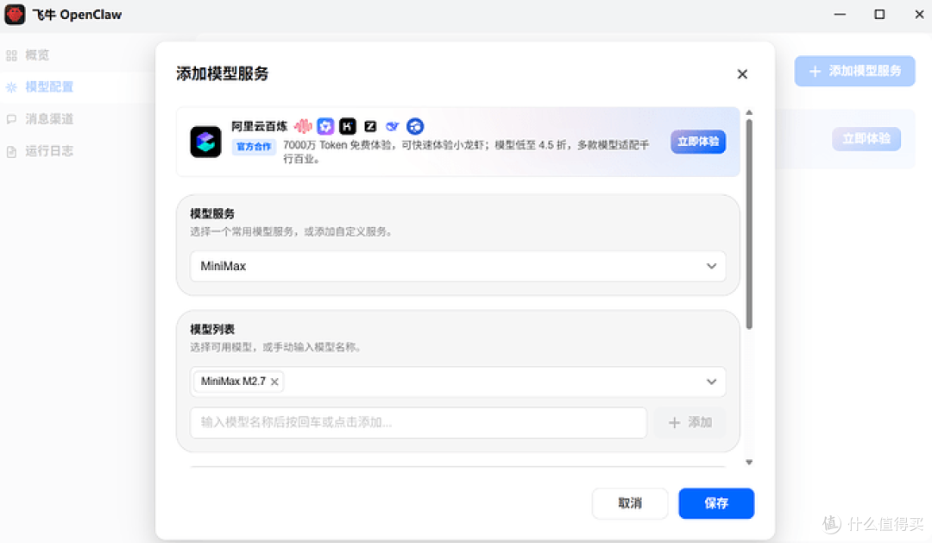Viewport: 932px width, 543px height.
Task: Click the pink waveform model icon in the banner
Action: [303, 126]
